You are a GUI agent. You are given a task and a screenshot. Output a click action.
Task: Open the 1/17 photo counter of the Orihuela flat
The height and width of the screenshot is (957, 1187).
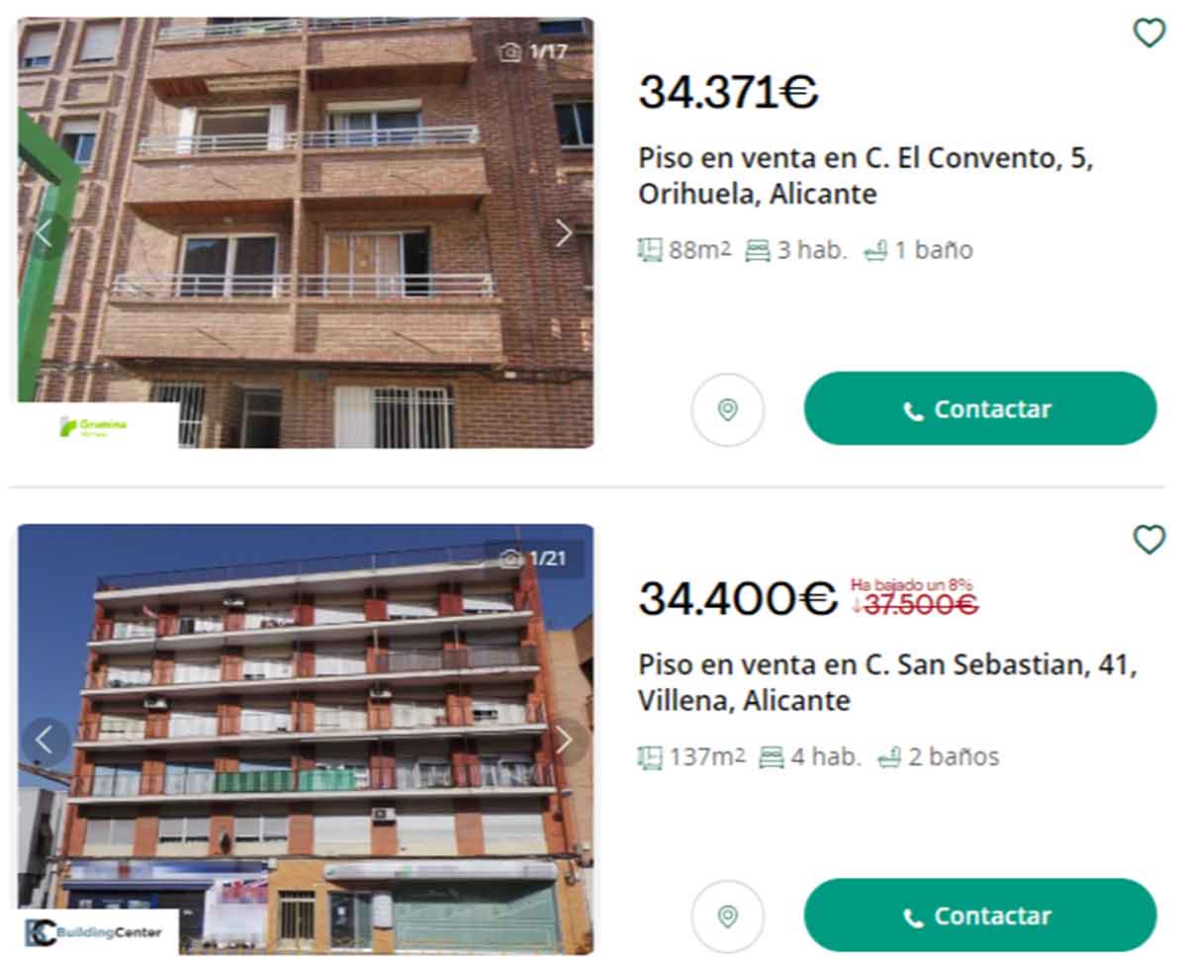(534, 52)
